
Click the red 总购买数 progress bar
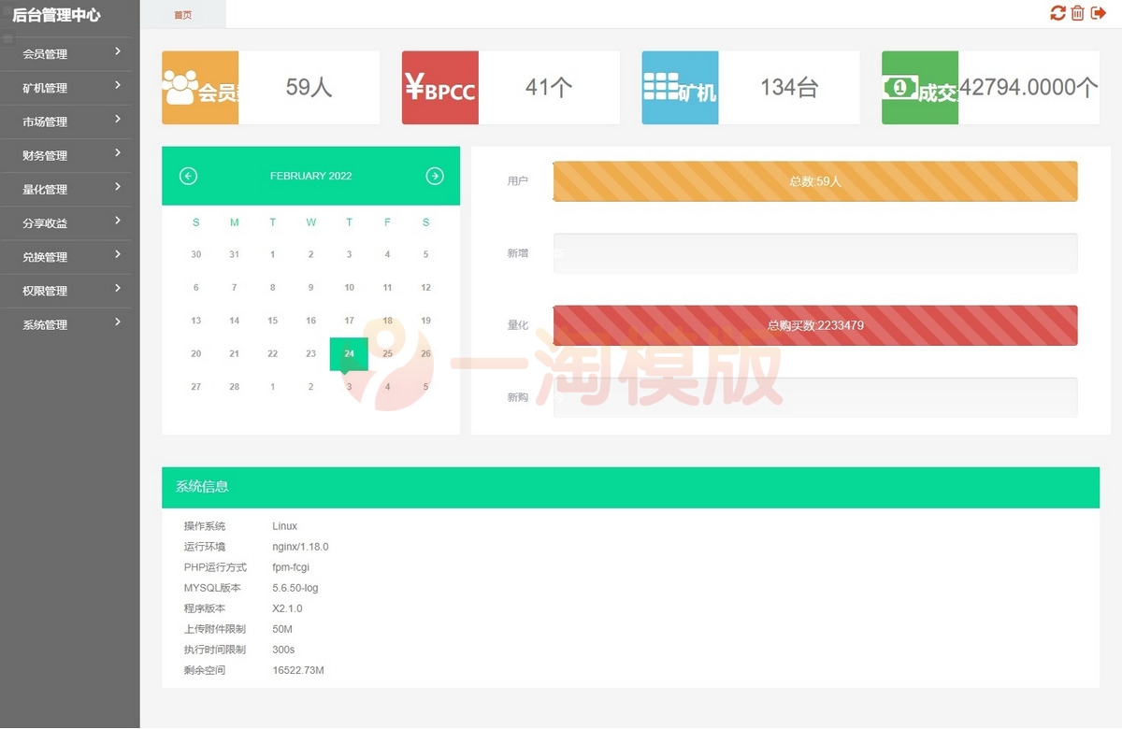tap(814, 325)
